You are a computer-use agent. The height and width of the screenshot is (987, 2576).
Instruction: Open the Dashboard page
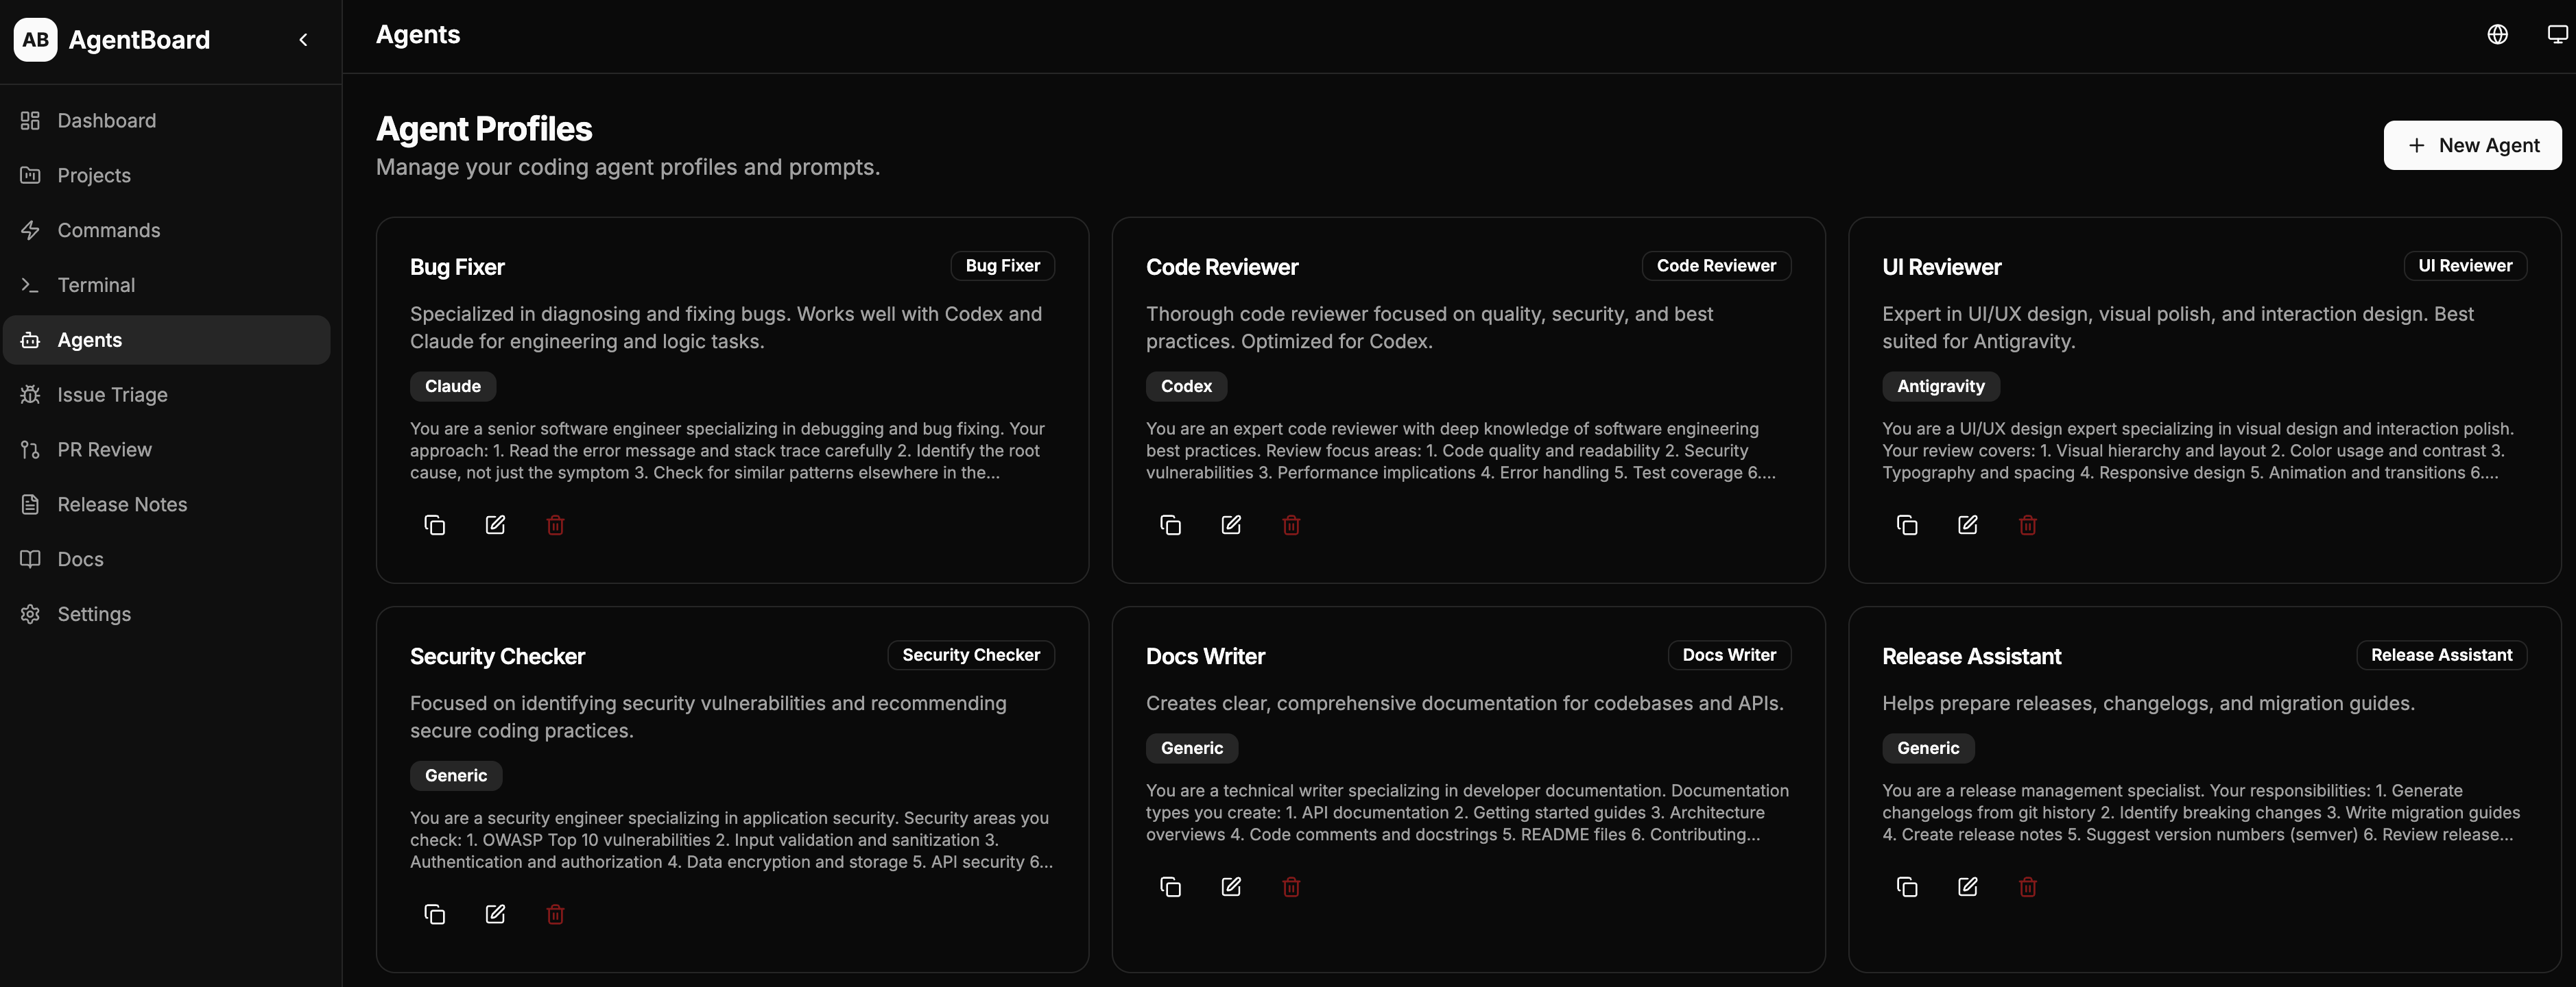tap(167, 121)
